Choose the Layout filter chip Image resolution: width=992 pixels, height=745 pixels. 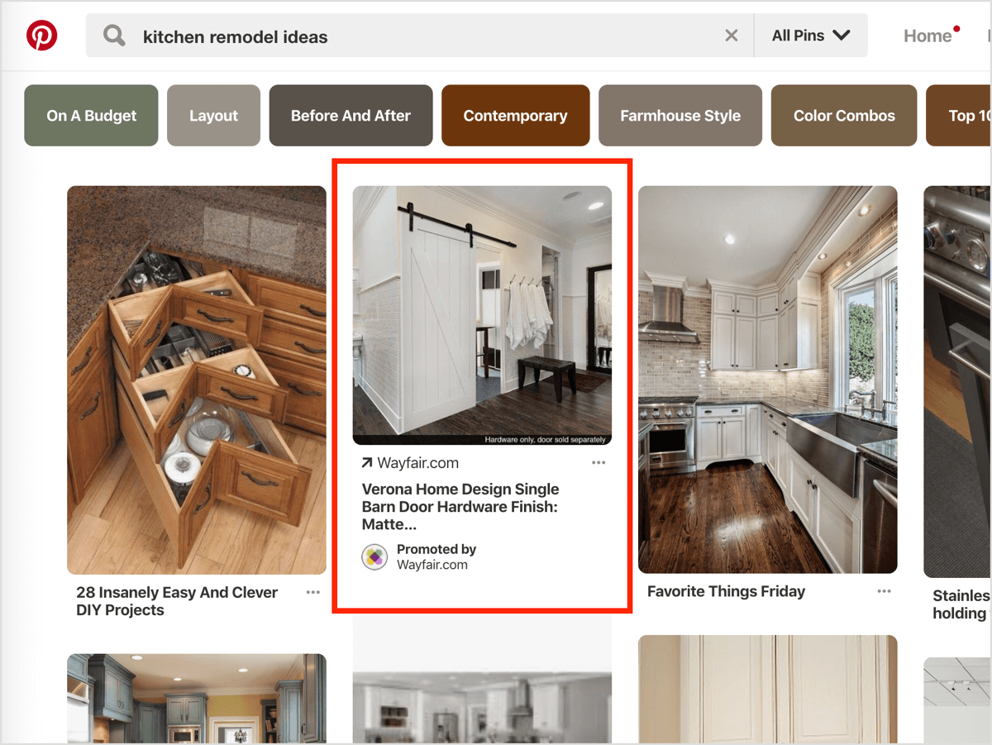(213, 116)
